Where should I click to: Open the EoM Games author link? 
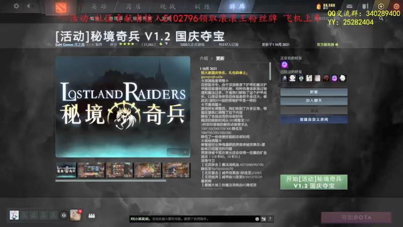pos(70,44)
